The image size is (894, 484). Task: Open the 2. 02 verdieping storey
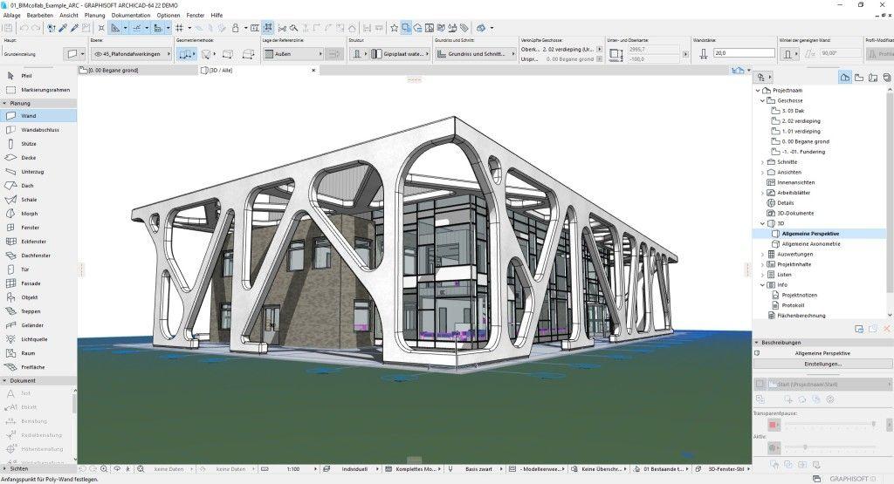click(801, 121)
